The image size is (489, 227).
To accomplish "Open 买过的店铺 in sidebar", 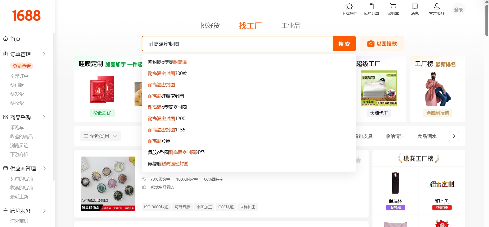I will tap(22, 179).
